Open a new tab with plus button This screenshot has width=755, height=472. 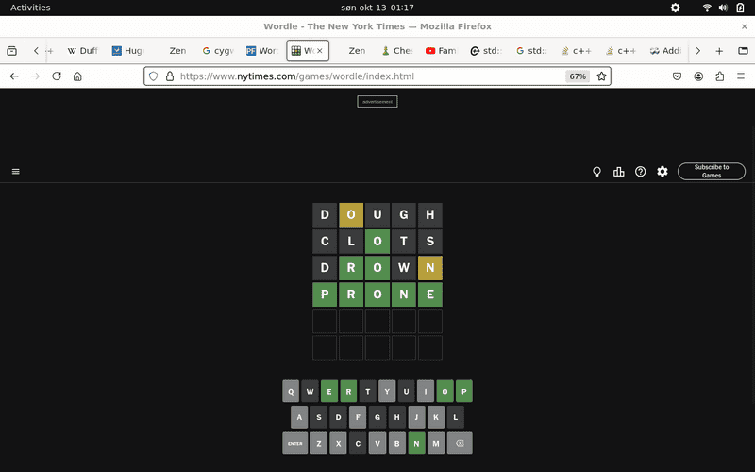(x=719, y=51)
